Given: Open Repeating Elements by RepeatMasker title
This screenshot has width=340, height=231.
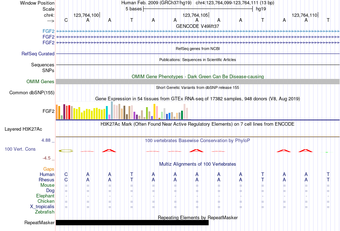Looking at the screenshot, I should [x=198, y=217].
